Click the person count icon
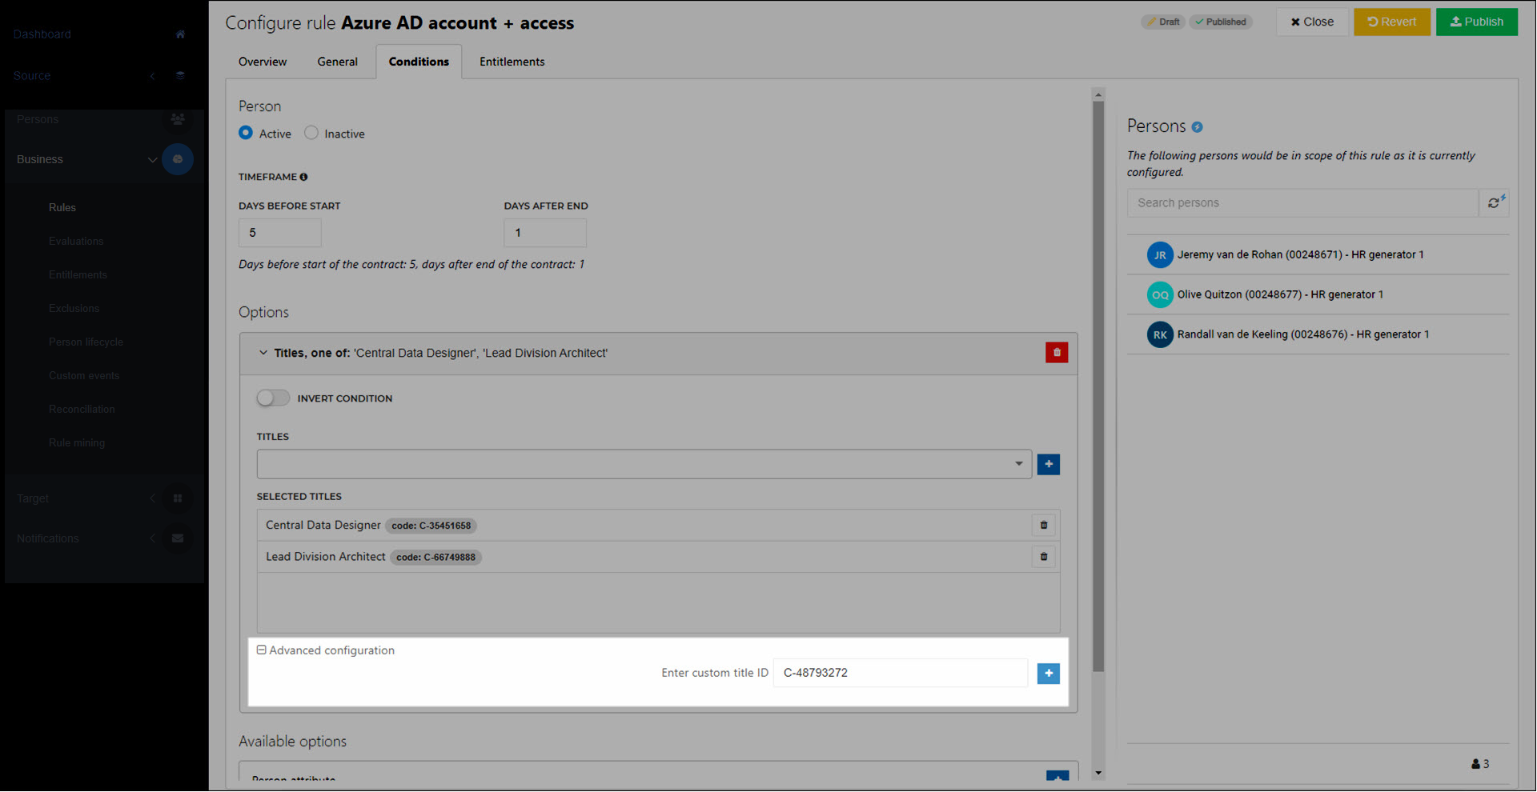The height and width of the screenshot is (792, 1537). (x=1475, y=764)
